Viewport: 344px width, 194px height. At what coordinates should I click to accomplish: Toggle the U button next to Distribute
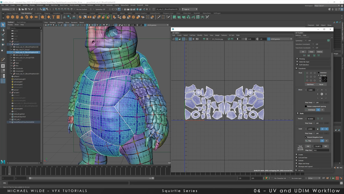pos(318,109)
